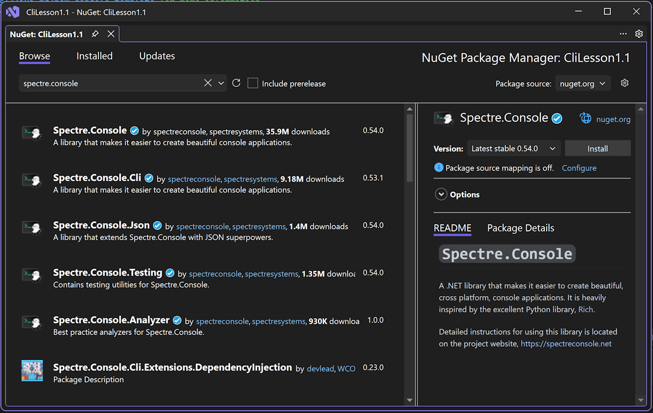Open the Package Details tab
This screenshot has width=653, height=413.
520,228
